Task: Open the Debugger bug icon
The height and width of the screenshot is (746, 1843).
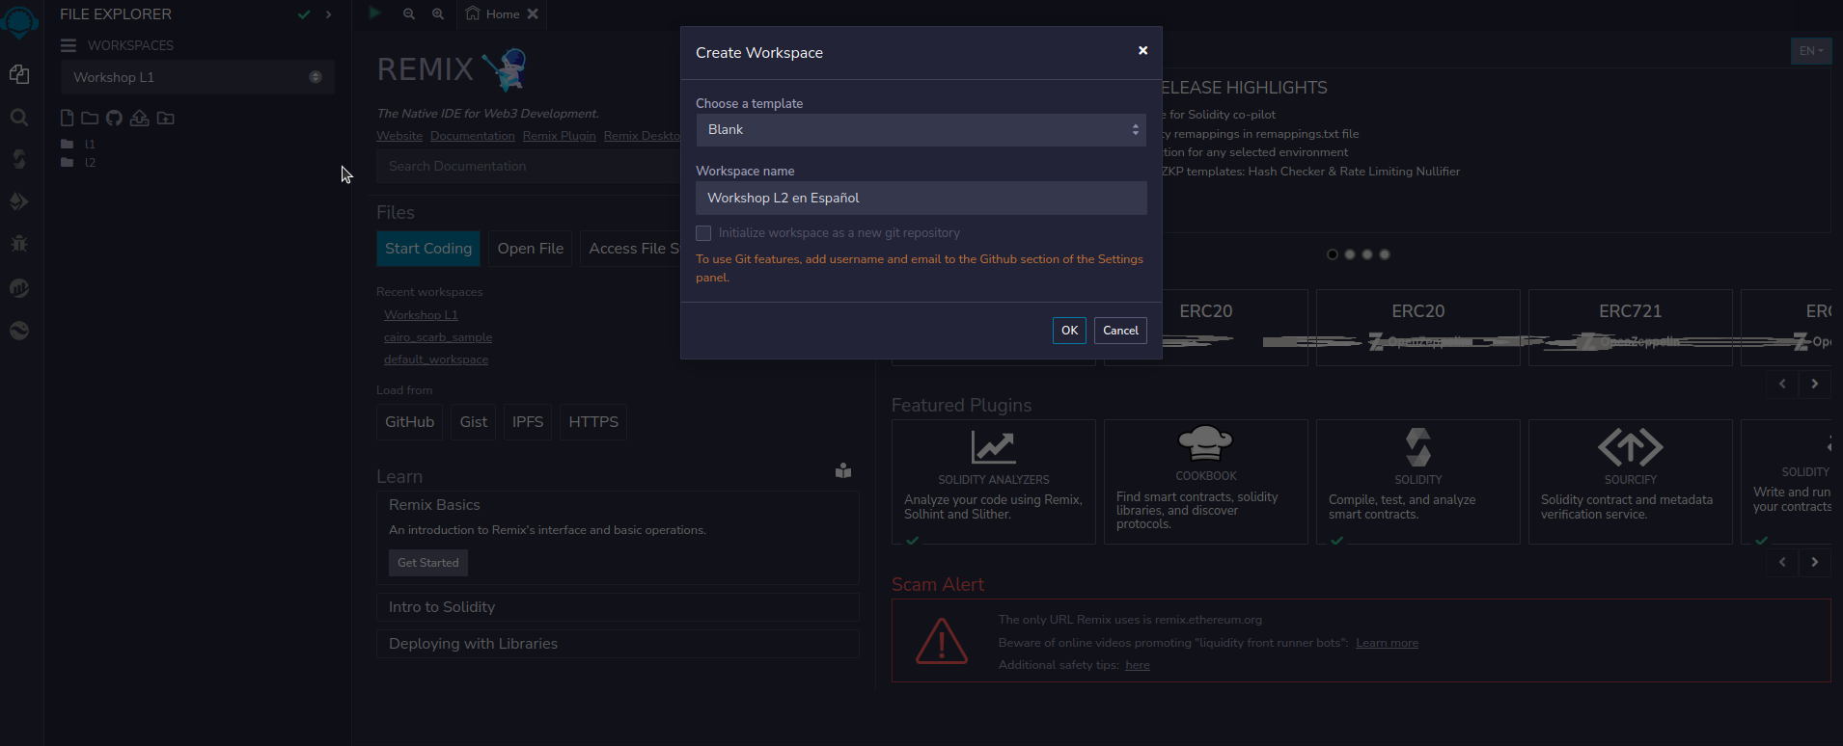Action: coord(19,243)
